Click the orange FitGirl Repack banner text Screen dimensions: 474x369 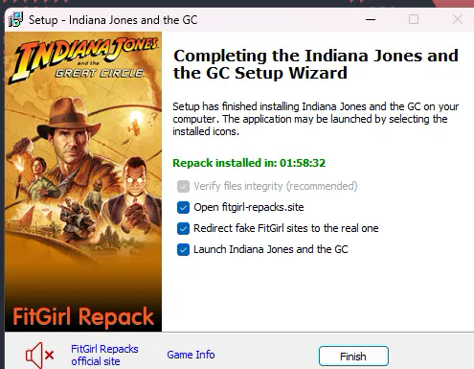coord(83,317)
